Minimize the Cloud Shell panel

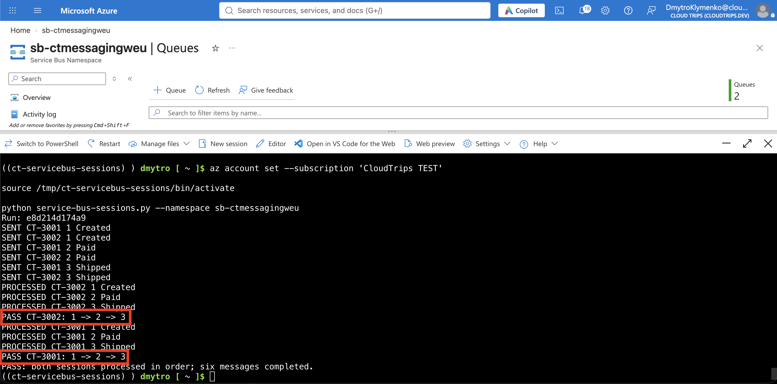pos(726,143)
